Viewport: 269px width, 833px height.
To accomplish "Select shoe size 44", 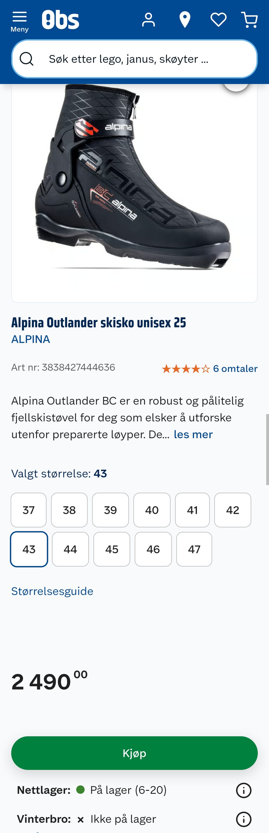I will pyautogui.click(x=70, y=549).
